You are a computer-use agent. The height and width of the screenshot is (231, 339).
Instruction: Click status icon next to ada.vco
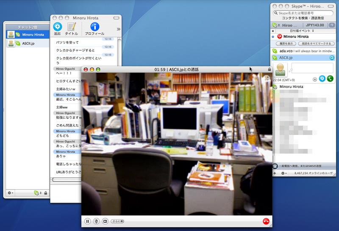click(x=275, y=51)
